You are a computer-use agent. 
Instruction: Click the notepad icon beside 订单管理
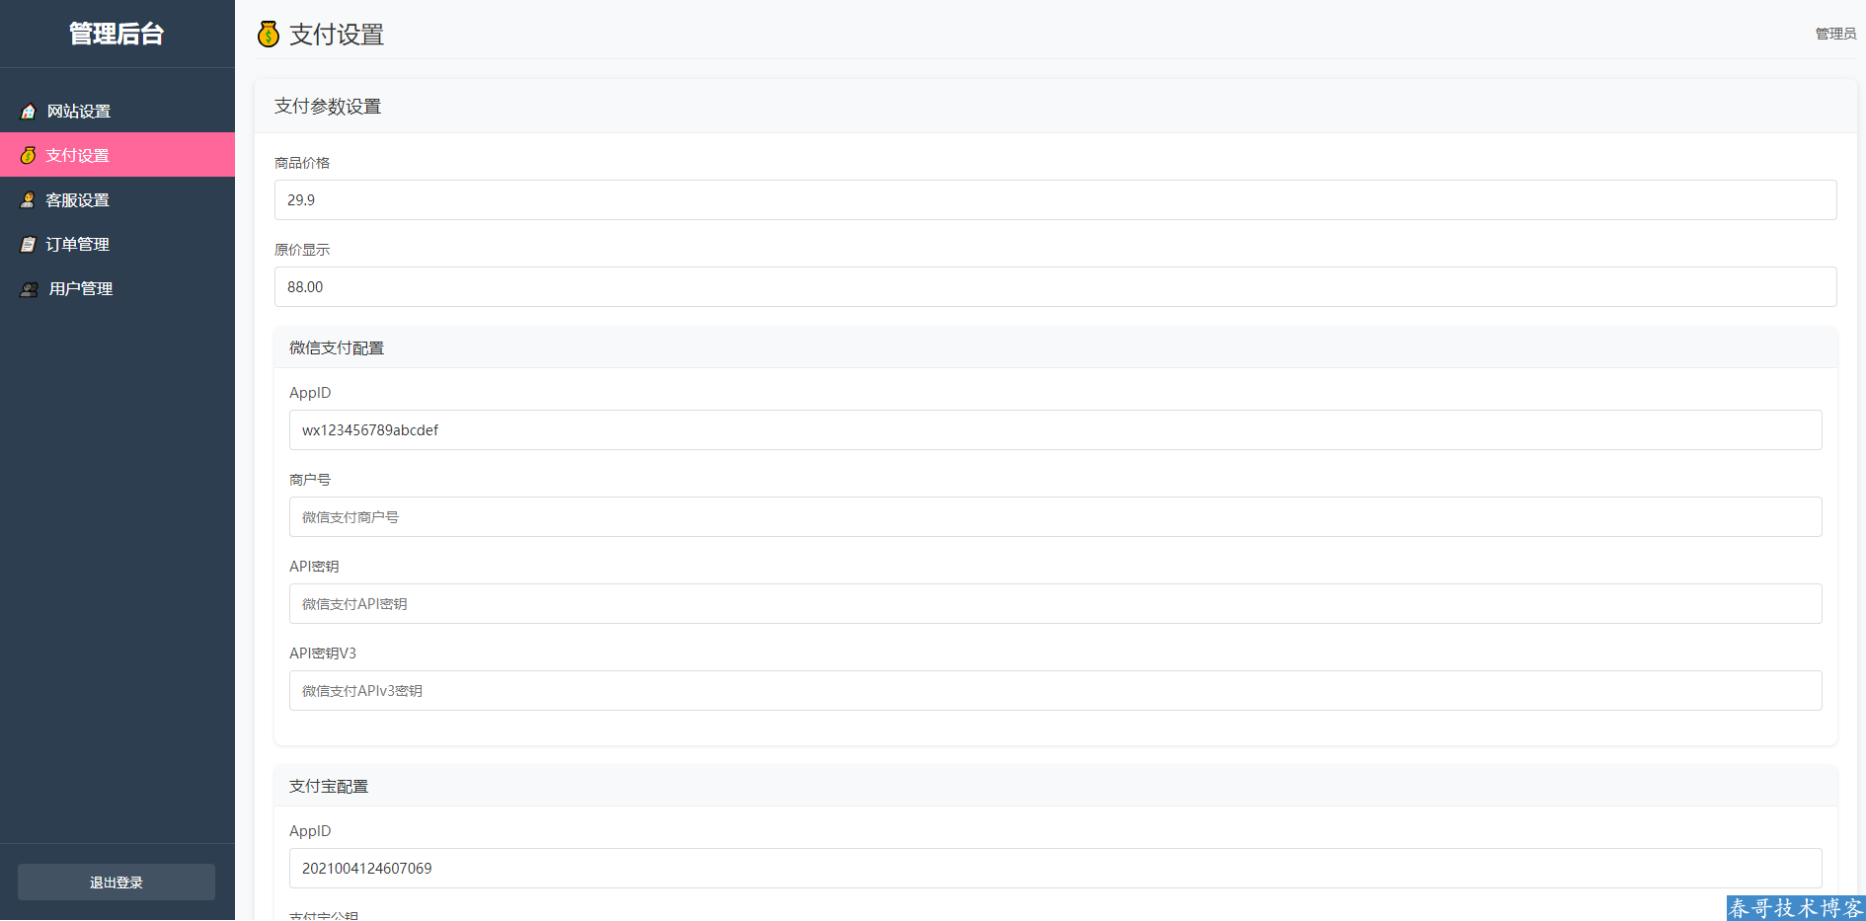[x=28, y=244]
